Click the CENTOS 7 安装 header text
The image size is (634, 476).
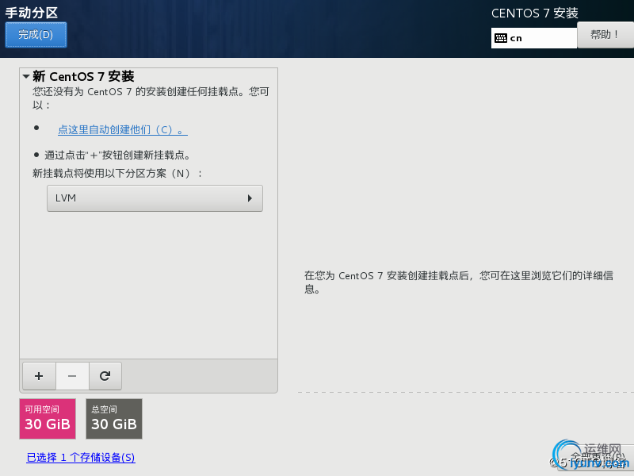click(534, 13)
